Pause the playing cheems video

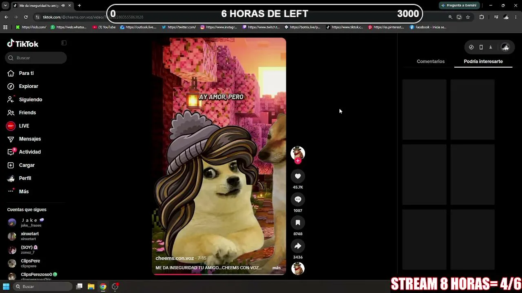point(219,156)
